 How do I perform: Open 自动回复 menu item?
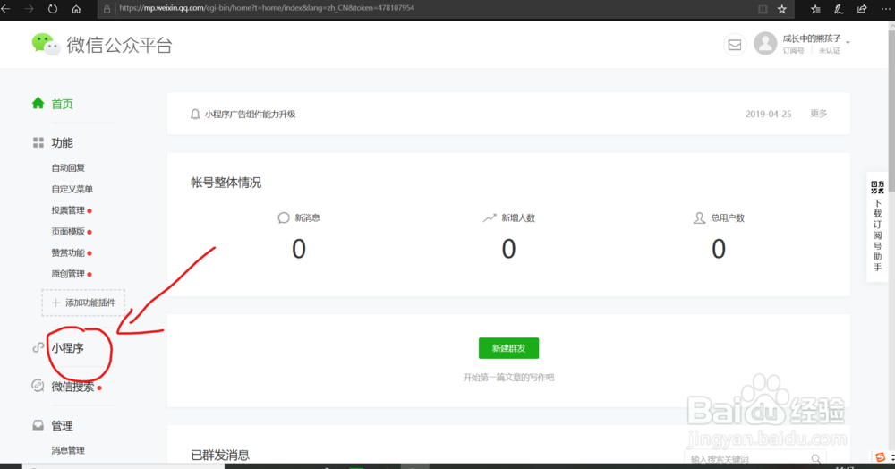point(68,167)
